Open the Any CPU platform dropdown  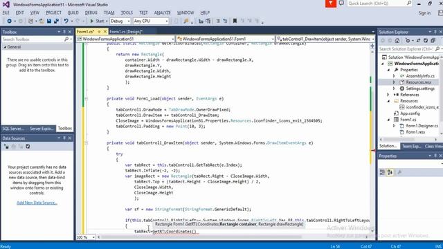[151, 21]
